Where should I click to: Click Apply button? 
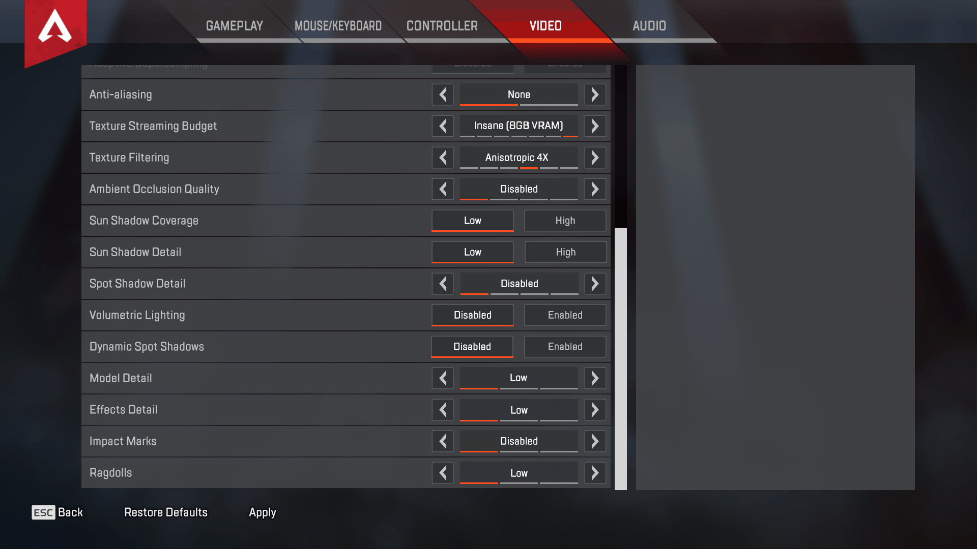pos(262,511)
